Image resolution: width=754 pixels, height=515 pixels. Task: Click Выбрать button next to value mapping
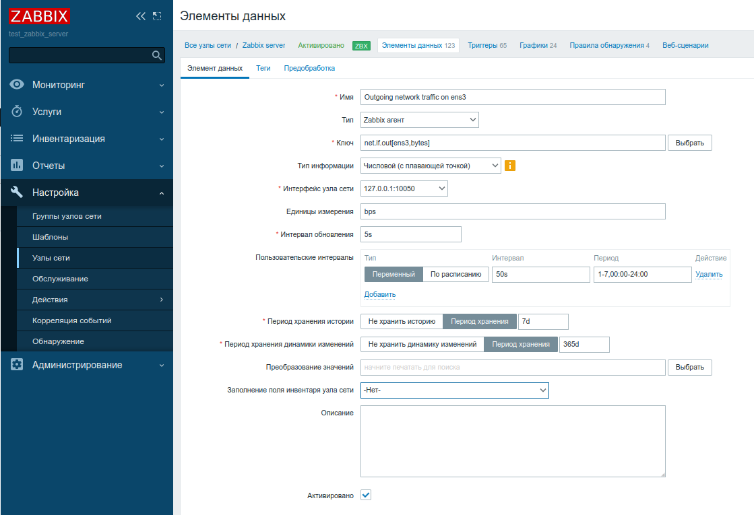tap(689, 367)
